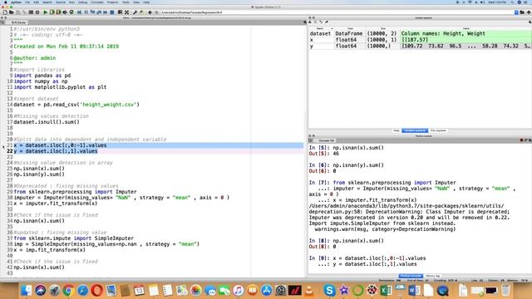Maximize current pane toolbar icon

point(120,12)
